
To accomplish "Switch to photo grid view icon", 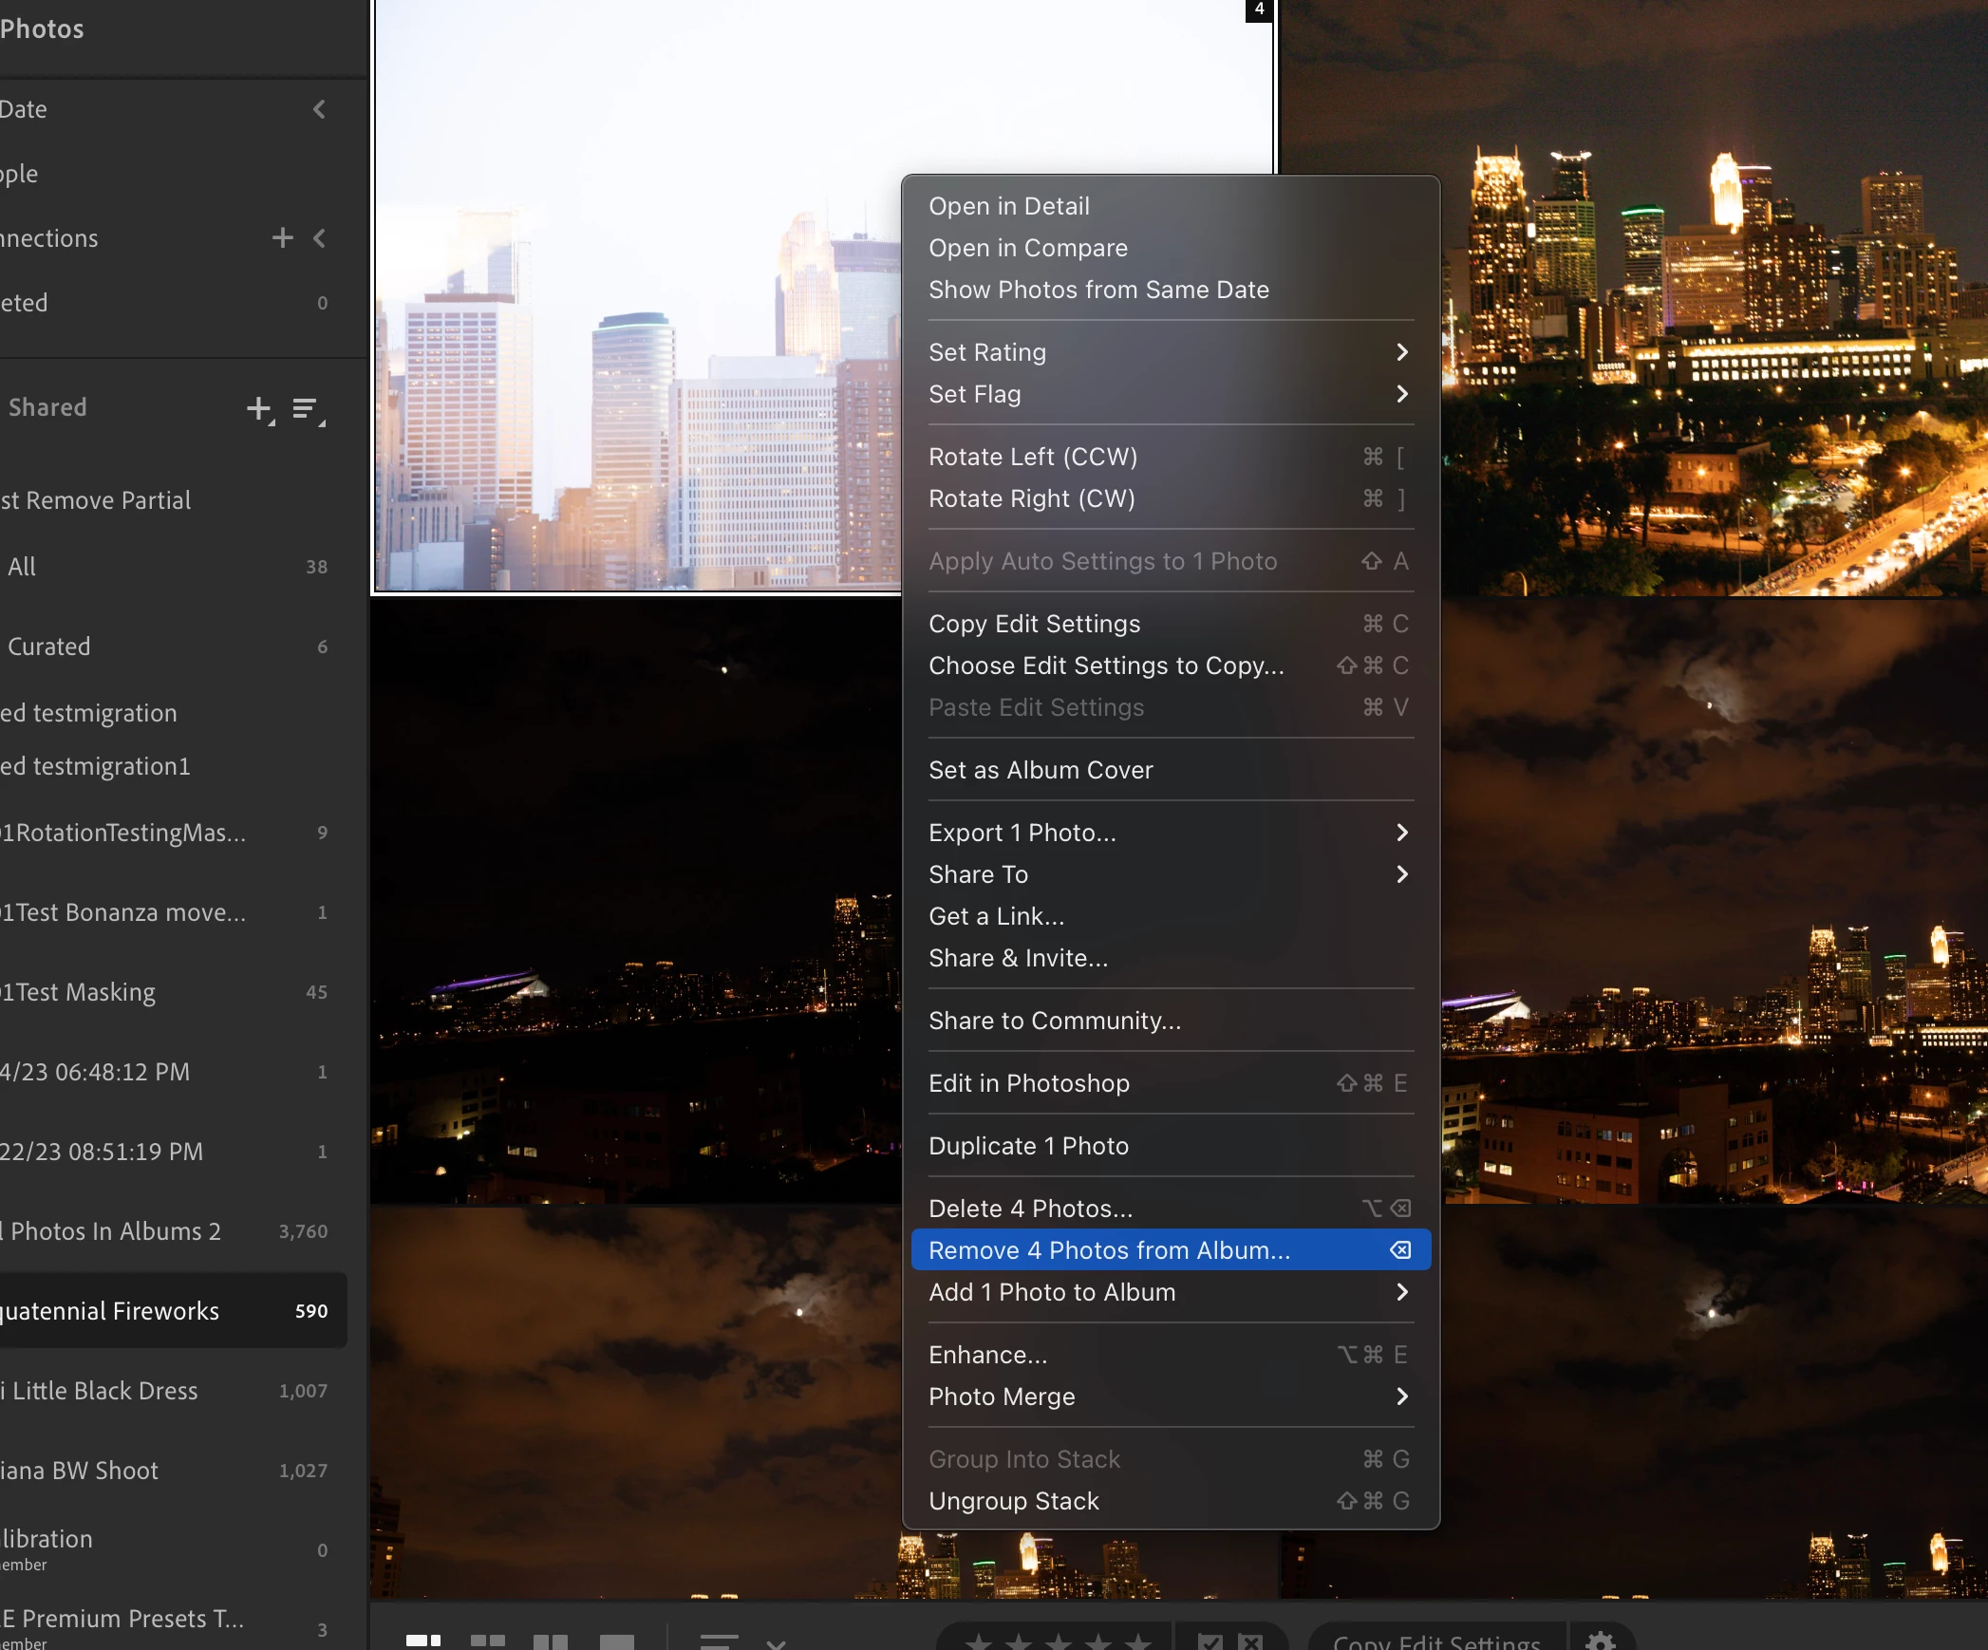I will click(x=422, y=1641).
